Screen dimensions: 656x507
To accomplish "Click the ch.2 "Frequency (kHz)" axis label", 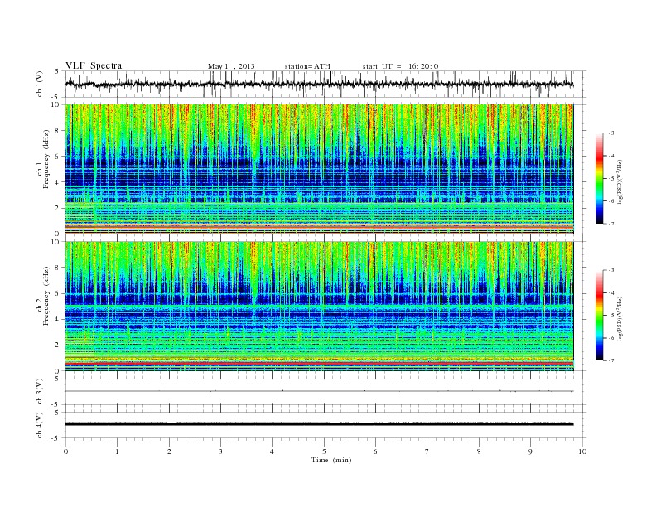I will [x=46, y=295].
